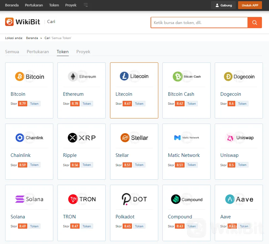Click the Aave logo image
269x244 pixels.
[239, 199]
